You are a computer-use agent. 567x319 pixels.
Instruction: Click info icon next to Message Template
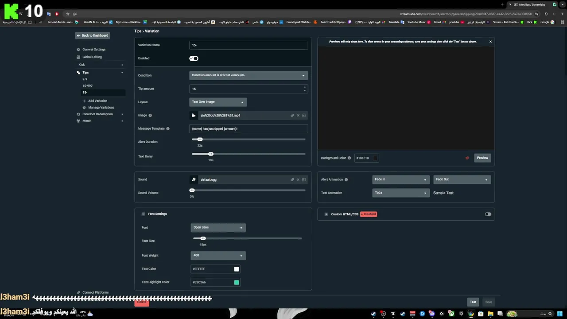[168, 128]
